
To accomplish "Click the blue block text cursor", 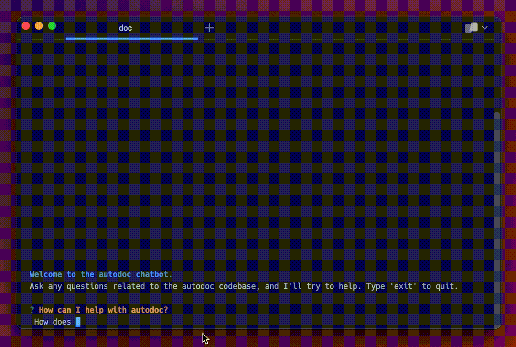I will pos(78,322).
